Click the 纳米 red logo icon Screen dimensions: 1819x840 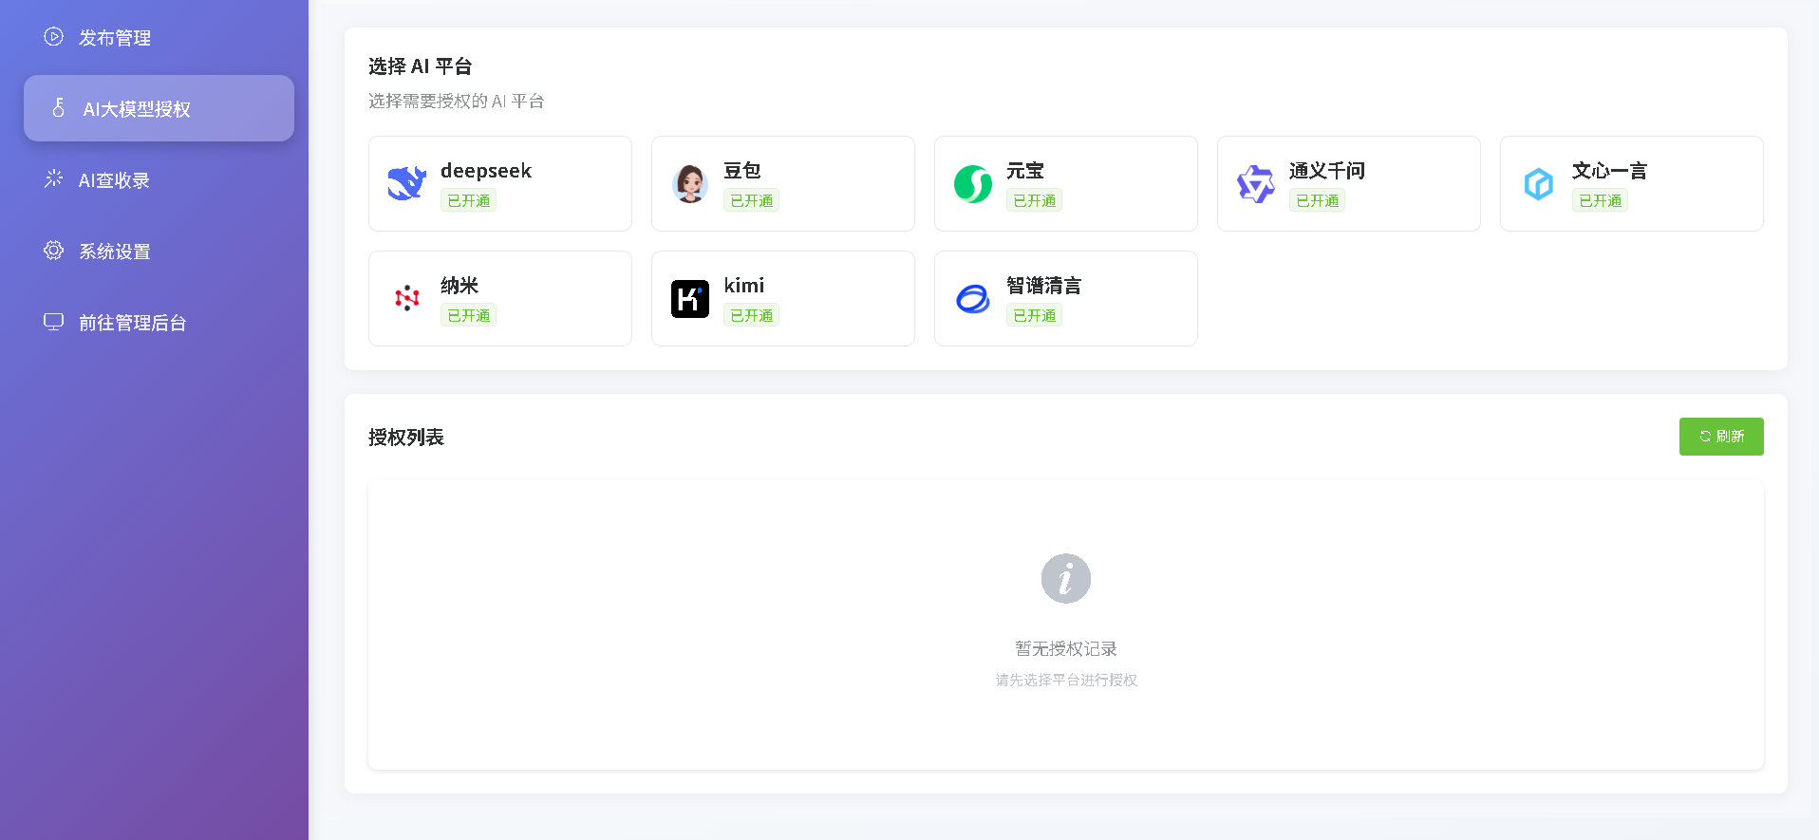click(406, 298)
